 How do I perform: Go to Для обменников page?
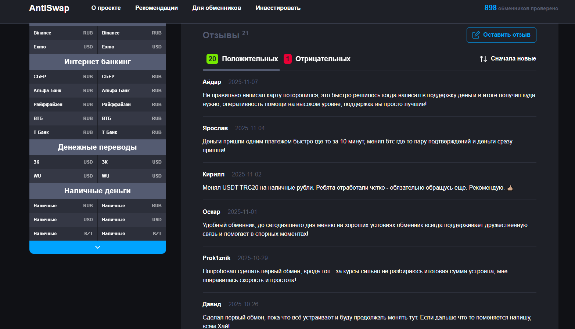click(x=216, y=8)
